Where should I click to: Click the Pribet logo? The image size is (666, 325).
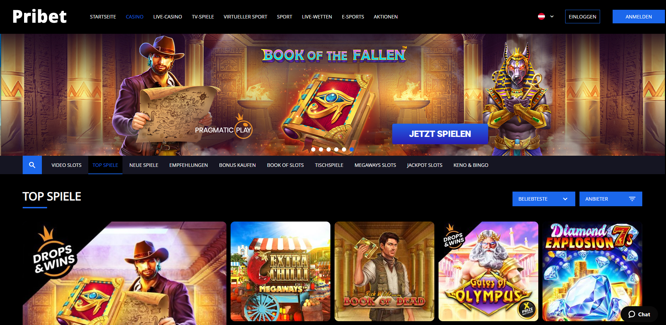pyautogui.click(x=39, y=16)
